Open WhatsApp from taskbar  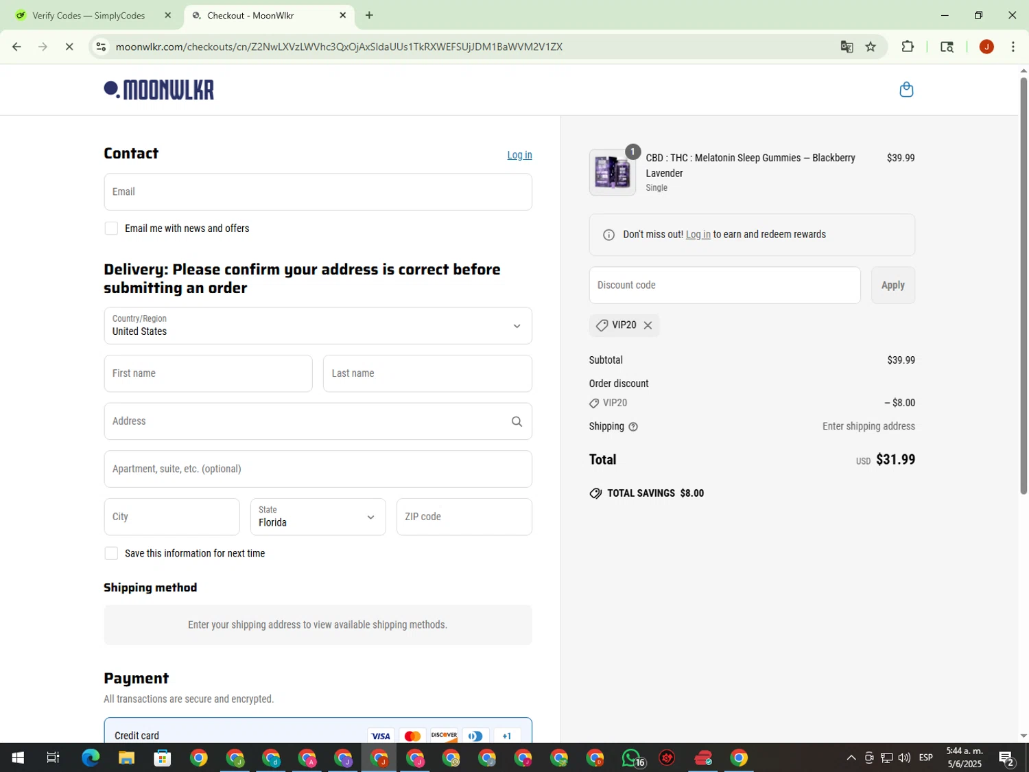[632, 758]
